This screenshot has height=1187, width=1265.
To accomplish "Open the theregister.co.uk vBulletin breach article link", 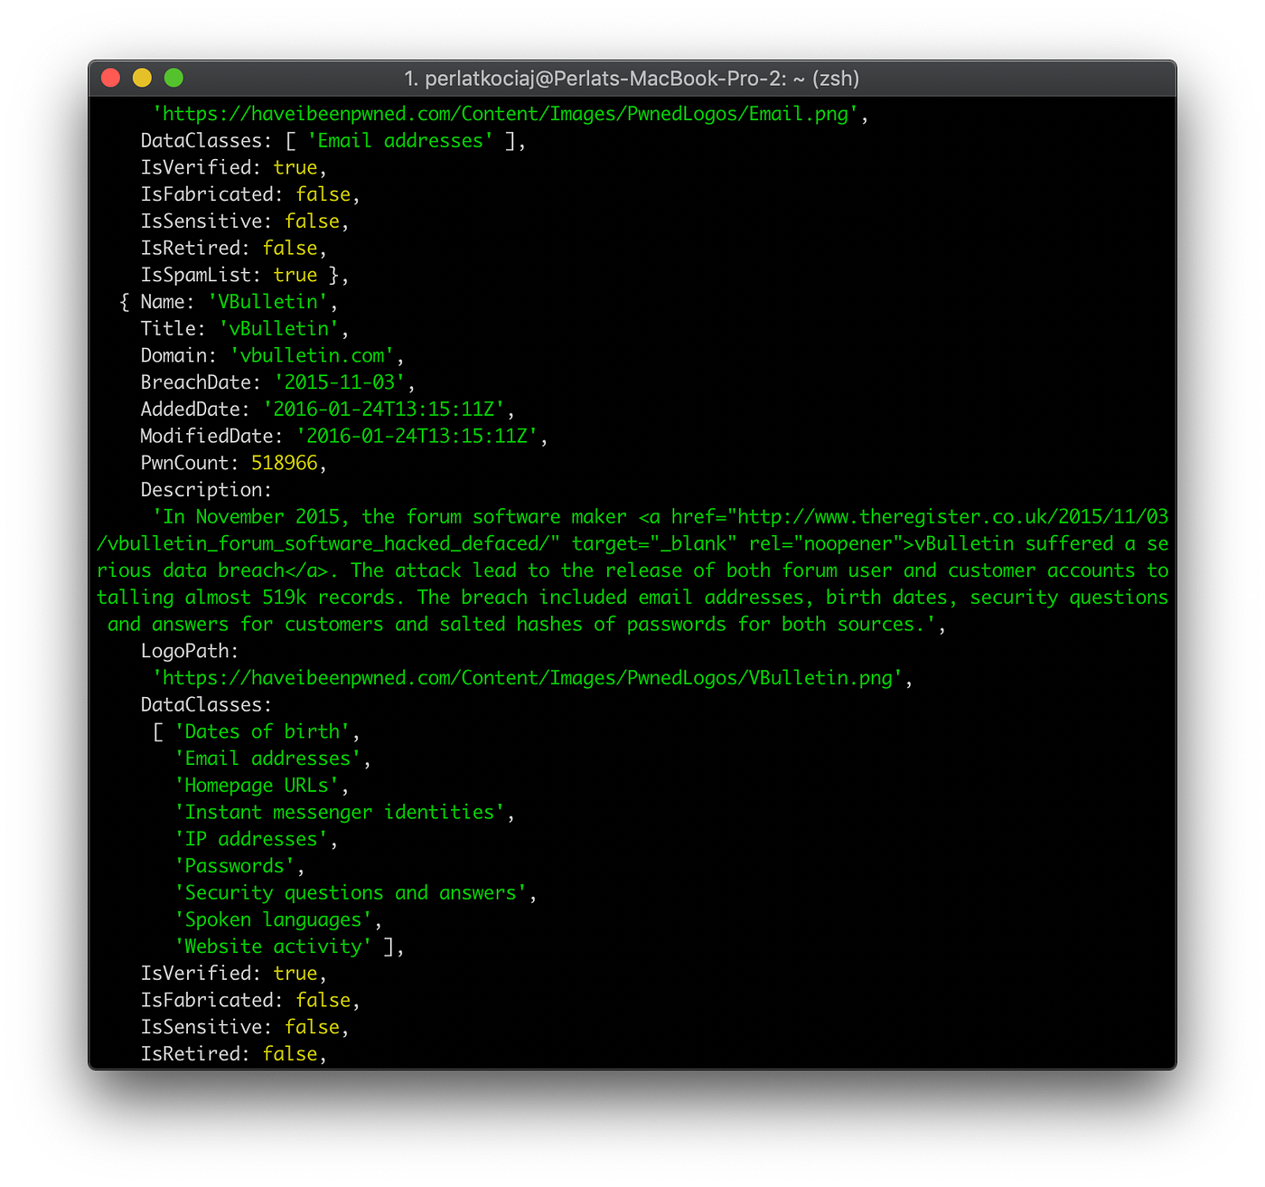I will click(949, 516).
